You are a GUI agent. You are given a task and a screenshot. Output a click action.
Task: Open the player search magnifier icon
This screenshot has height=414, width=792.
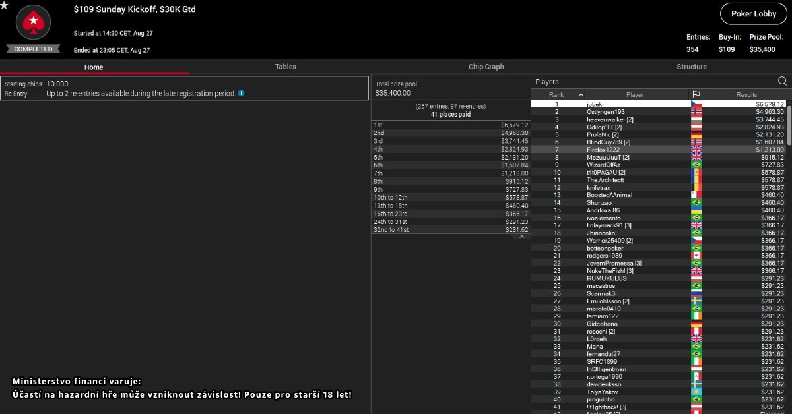782,82
